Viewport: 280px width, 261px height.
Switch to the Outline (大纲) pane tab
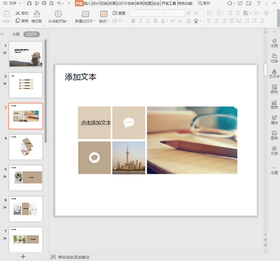(x=16, y=34)
